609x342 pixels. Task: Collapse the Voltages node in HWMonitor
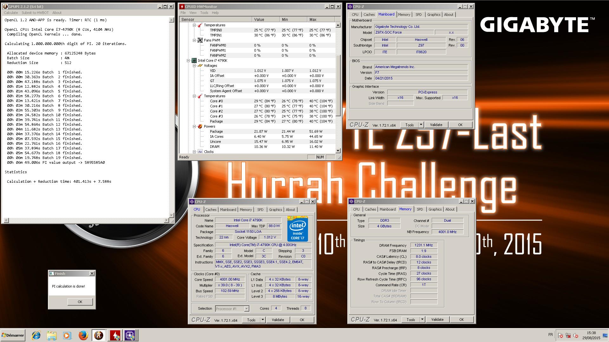(x=194, y=66)
